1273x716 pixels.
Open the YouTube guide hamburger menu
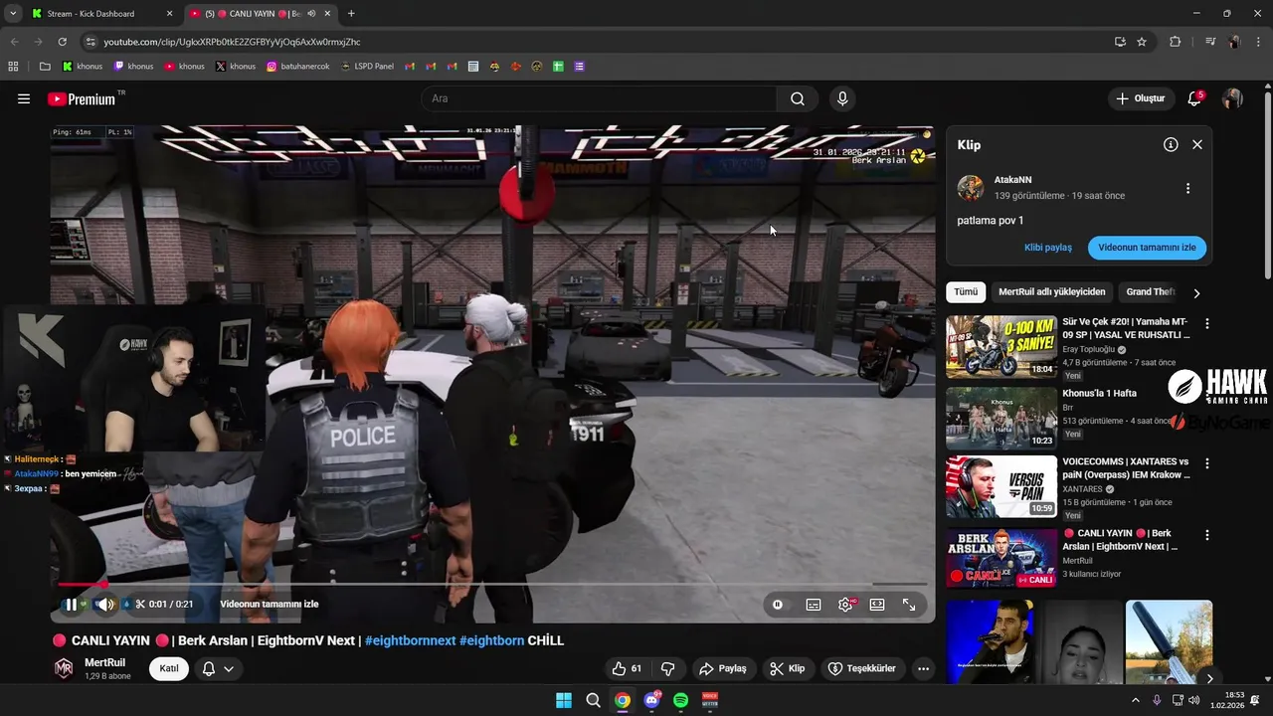click(x=24, y=98)
